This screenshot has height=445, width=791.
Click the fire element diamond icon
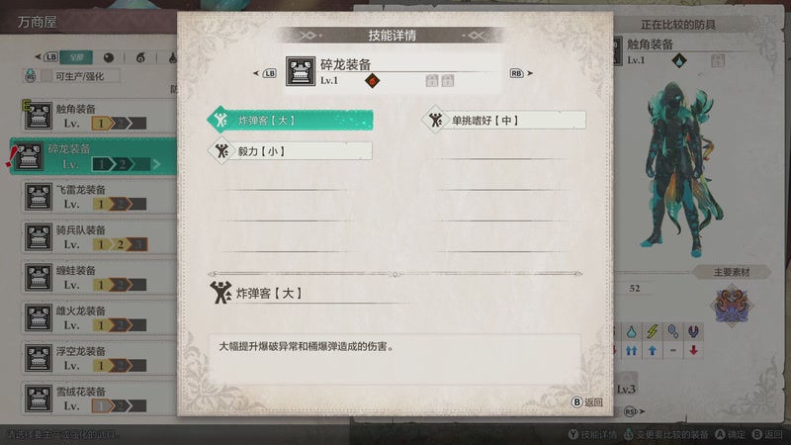pyautogui.click(x=373, y=81)
